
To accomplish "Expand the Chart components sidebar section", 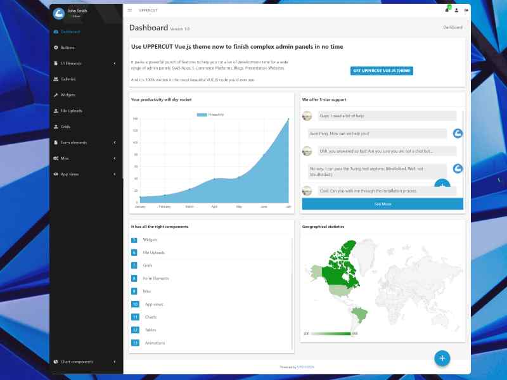I will (x=114, y=362).
